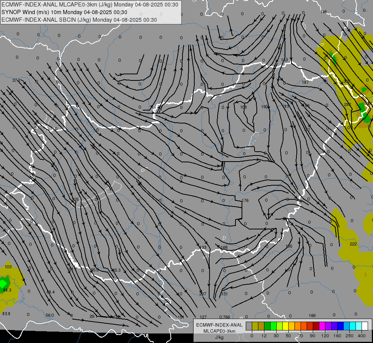
Task: Click the 150 value on map
Action: point(264,107)
